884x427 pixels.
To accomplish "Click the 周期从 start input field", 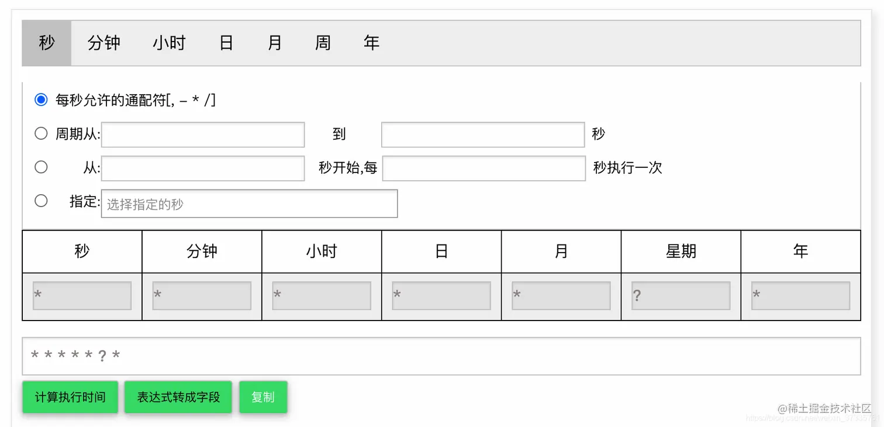I will coord(203,135).
